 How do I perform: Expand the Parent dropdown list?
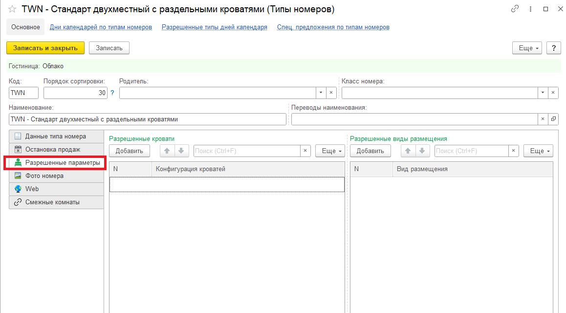[x=321, y=93]
